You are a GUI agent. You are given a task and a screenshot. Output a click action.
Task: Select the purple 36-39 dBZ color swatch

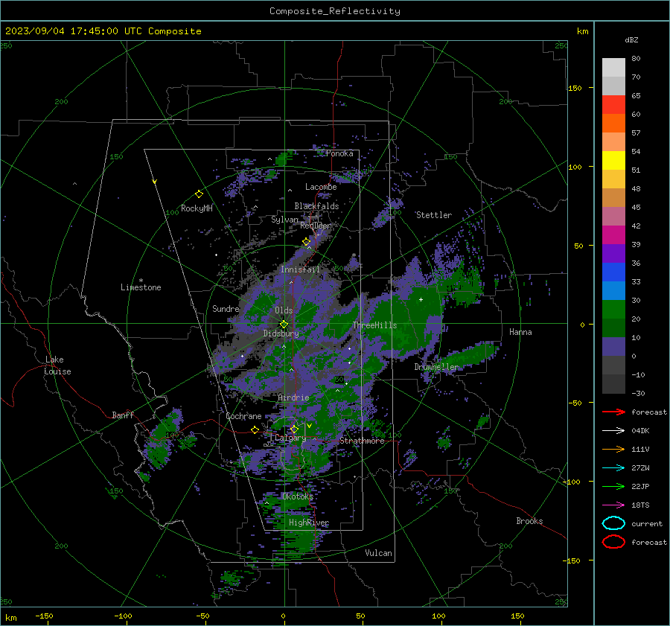click(613, 254)
